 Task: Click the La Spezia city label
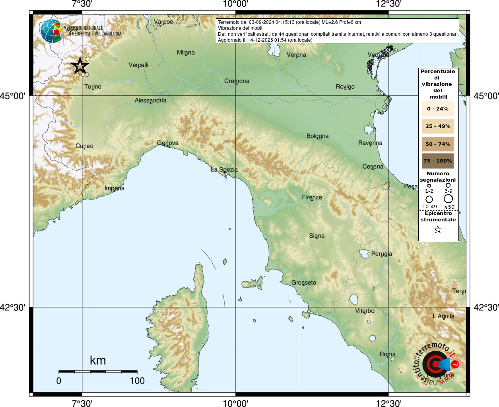point(224,170)
